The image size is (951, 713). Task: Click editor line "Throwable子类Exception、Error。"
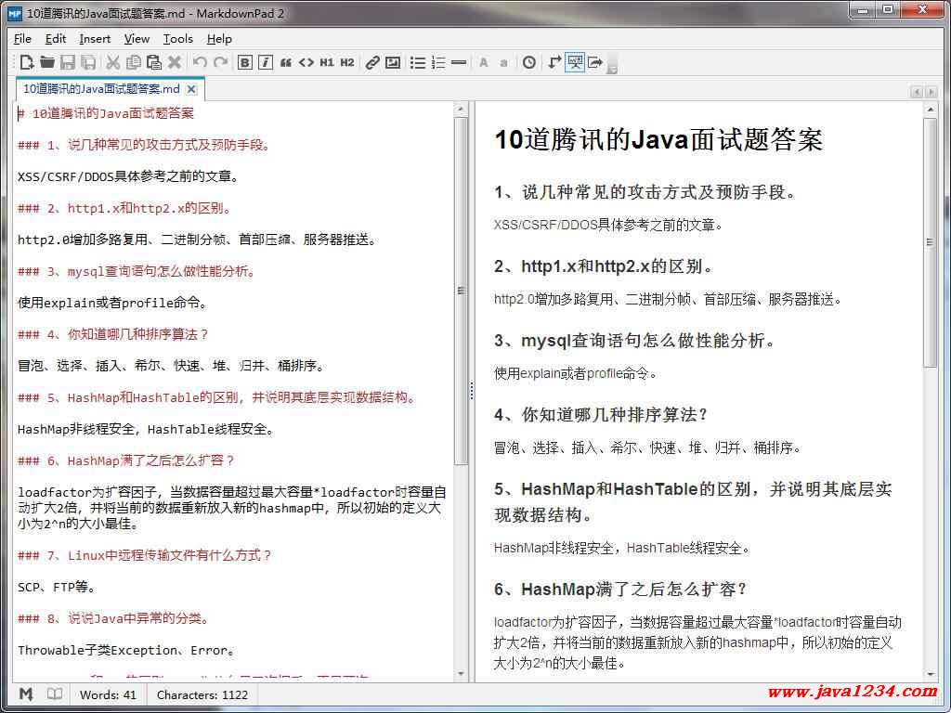pos(126,650)
